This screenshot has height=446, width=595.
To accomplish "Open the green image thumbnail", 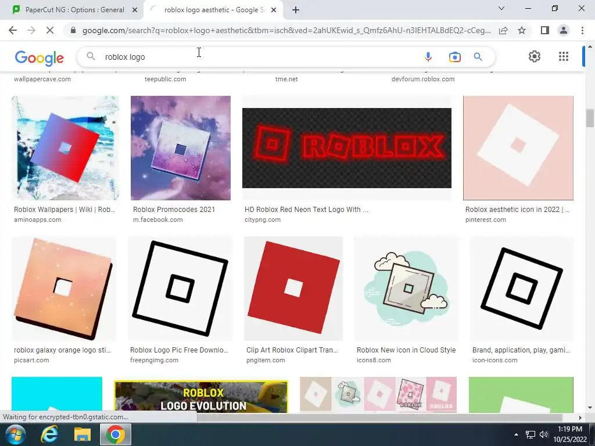I will [521, 394].
